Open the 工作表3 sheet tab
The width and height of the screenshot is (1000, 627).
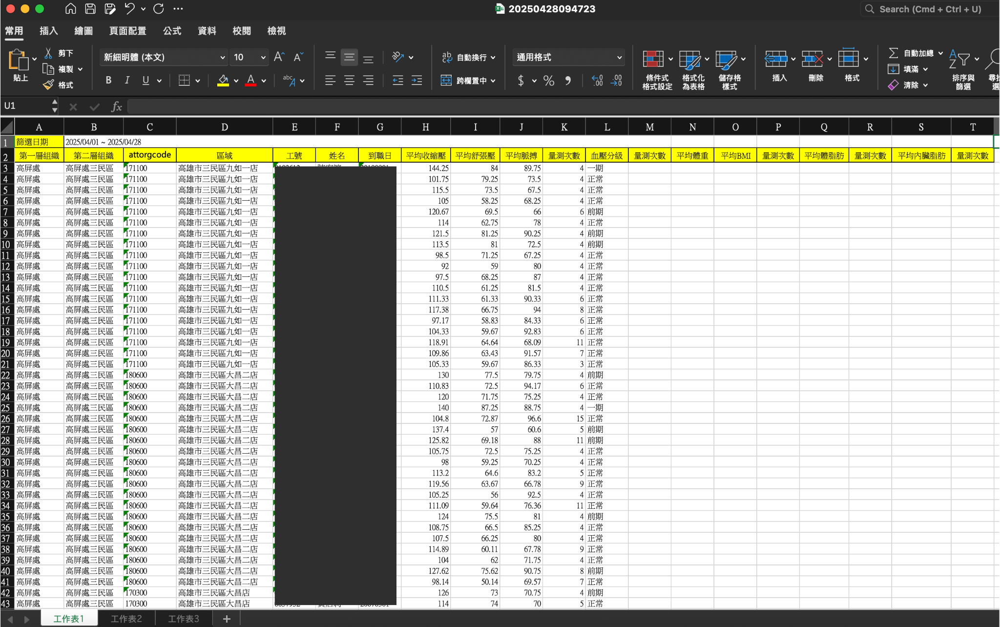coord(184,619)
